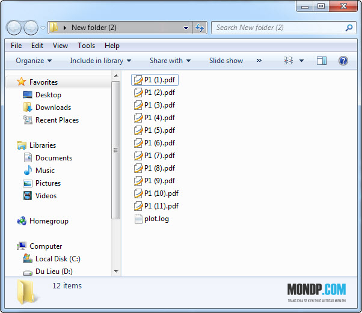
Task: Open the File menu
Action: click(16, 46)
